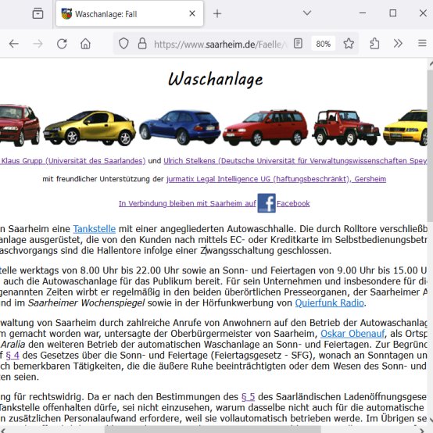Click the saarheim.de URL field
This screenshot has height=433, width=433.
click(220, 45)
